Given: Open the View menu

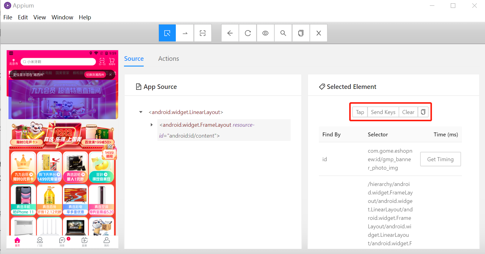Looking at the screenshot, I should click(x=40, y=17).
